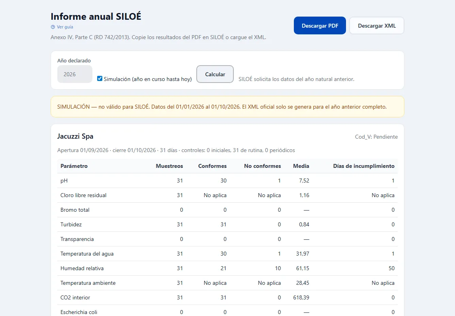Click the Cloro libre residual row label
This screenshot has height=316, width=455.
[x=83, y=195]
